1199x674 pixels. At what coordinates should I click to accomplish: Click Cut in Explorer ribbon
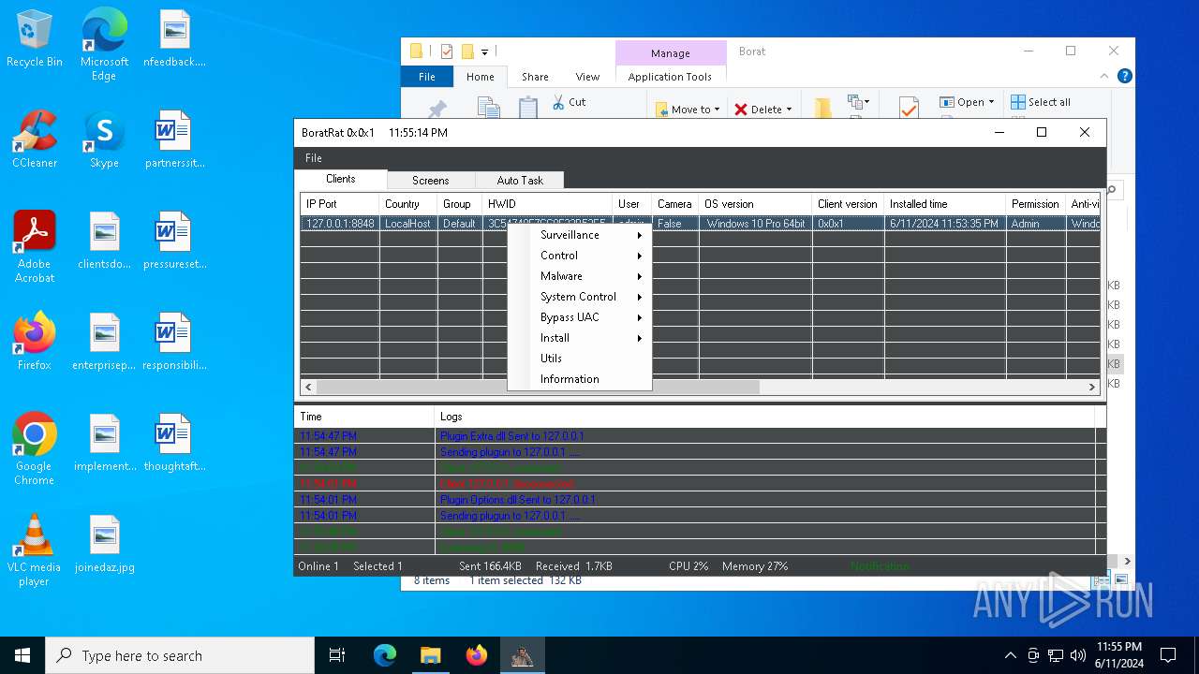[x=569, y=102]
